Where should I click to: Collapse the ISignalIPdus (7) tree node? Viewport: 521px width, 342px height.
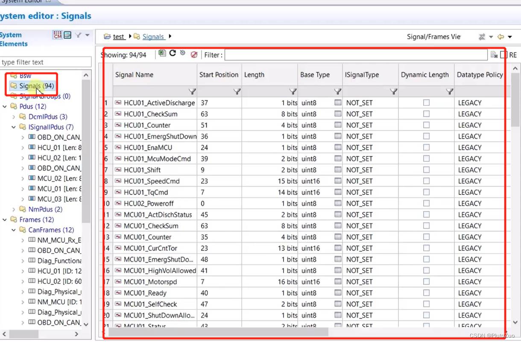14,127
